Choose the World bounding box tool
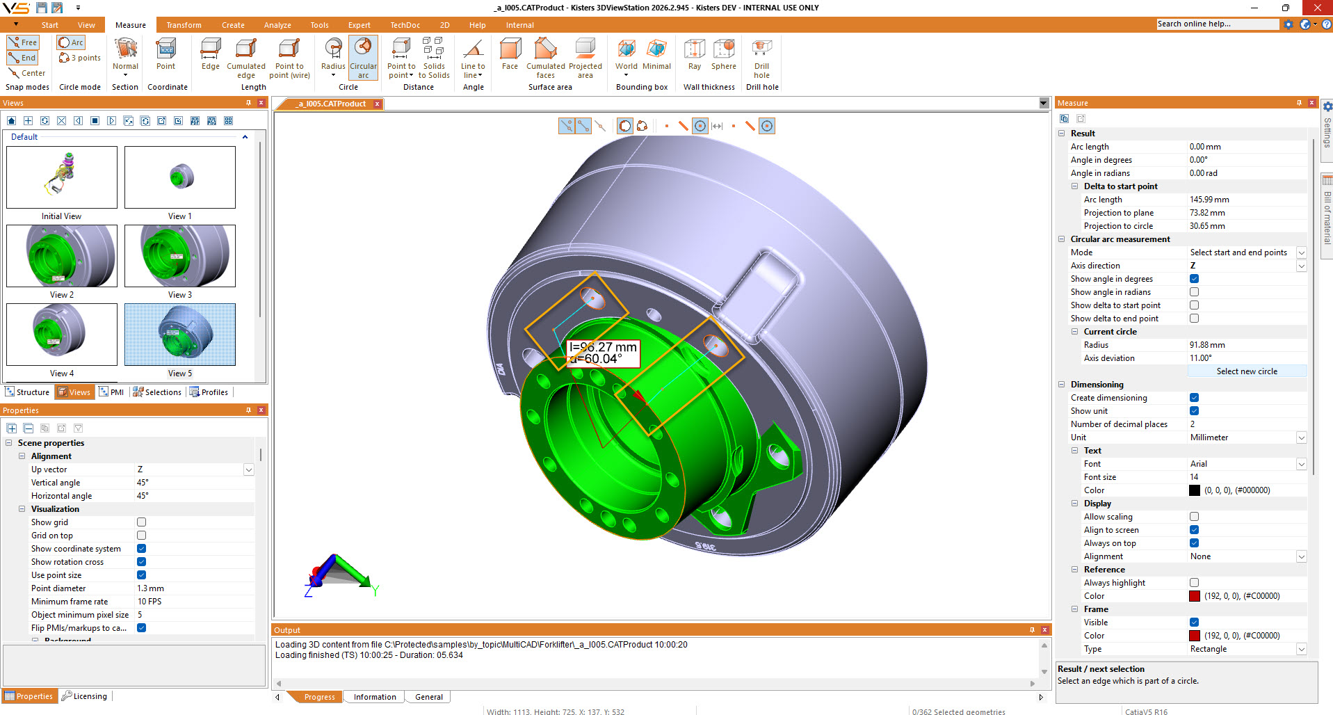This screenshot has width=1333, height=715. coord(627,58)
